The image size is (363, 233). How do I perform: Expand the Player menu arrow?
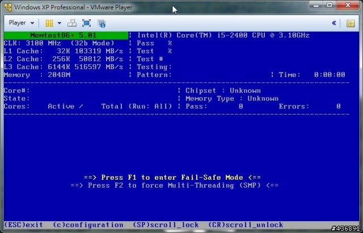tap(32, 23)
